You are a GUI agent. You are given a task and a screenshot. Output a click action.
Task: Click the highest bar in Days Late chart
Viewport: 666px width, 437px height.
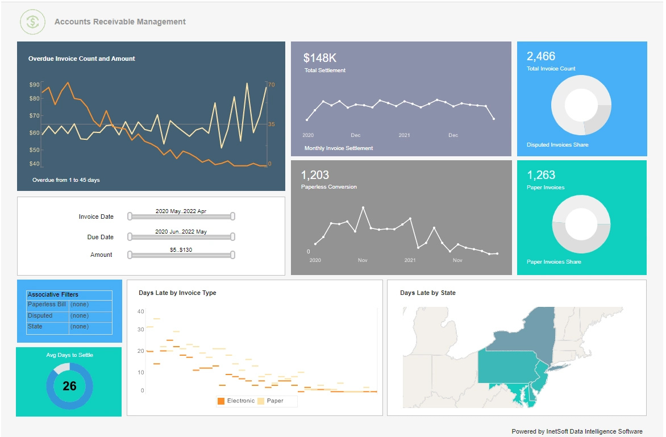[158, 319]
